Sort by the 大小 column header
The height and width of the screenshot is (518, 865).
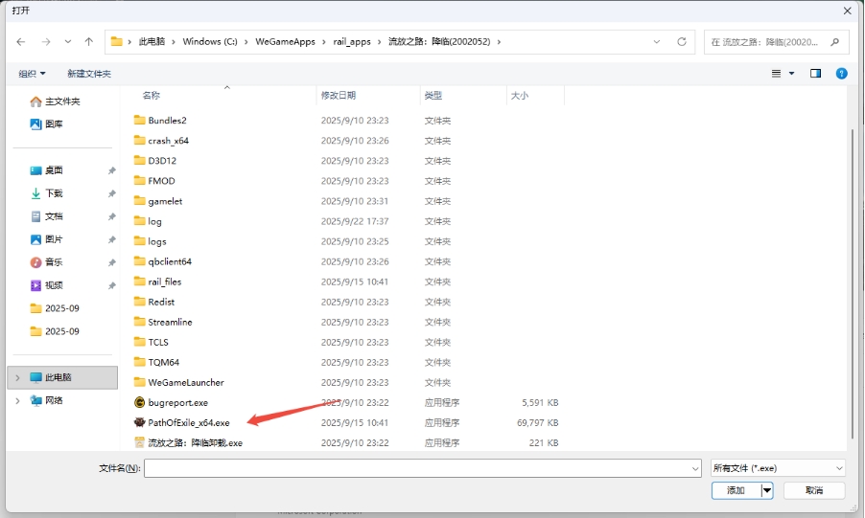(x=520, y=96)
